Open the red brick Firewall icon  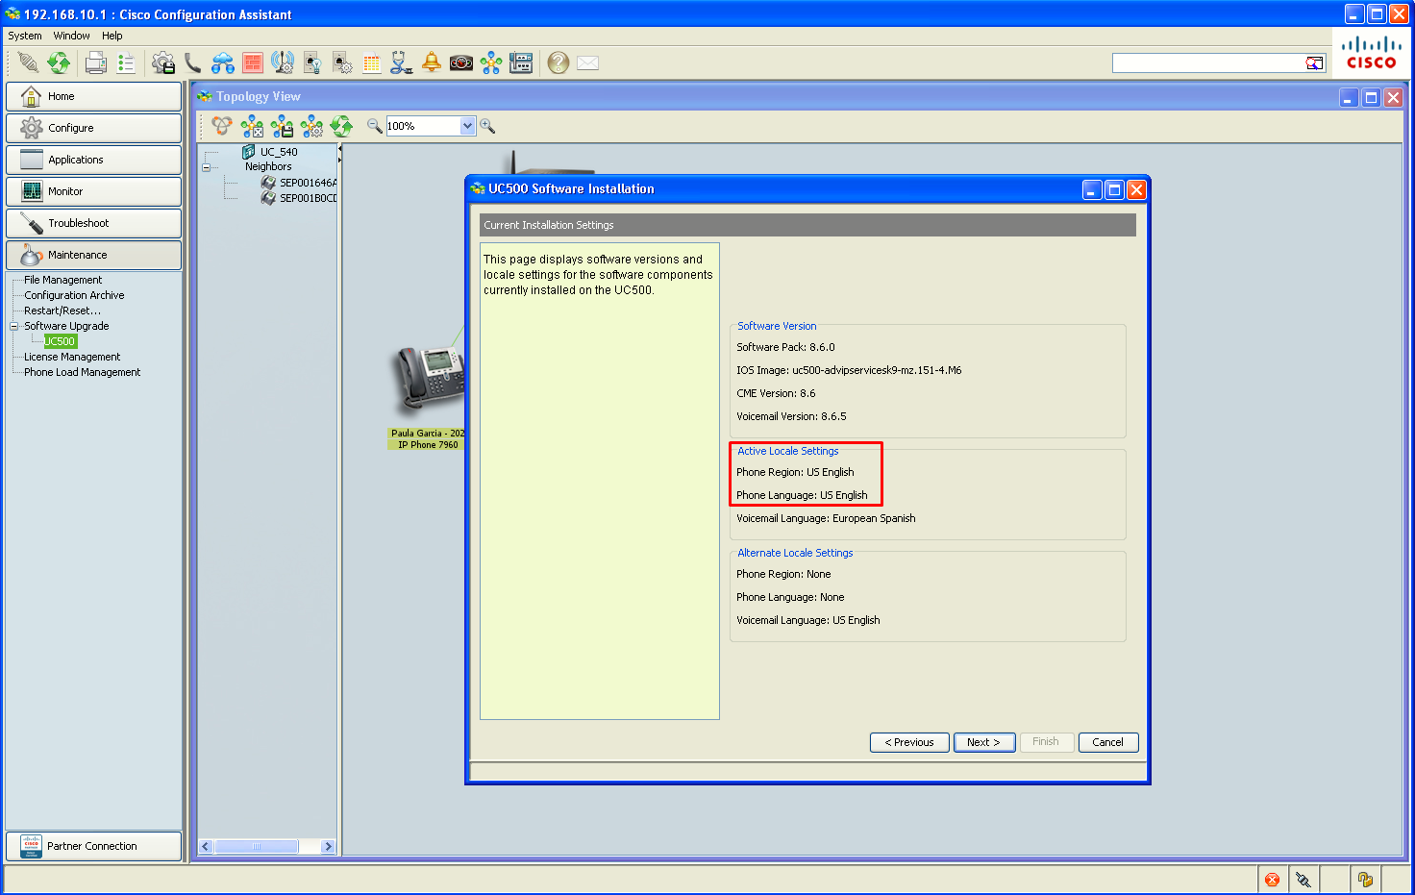click(253, 62)
